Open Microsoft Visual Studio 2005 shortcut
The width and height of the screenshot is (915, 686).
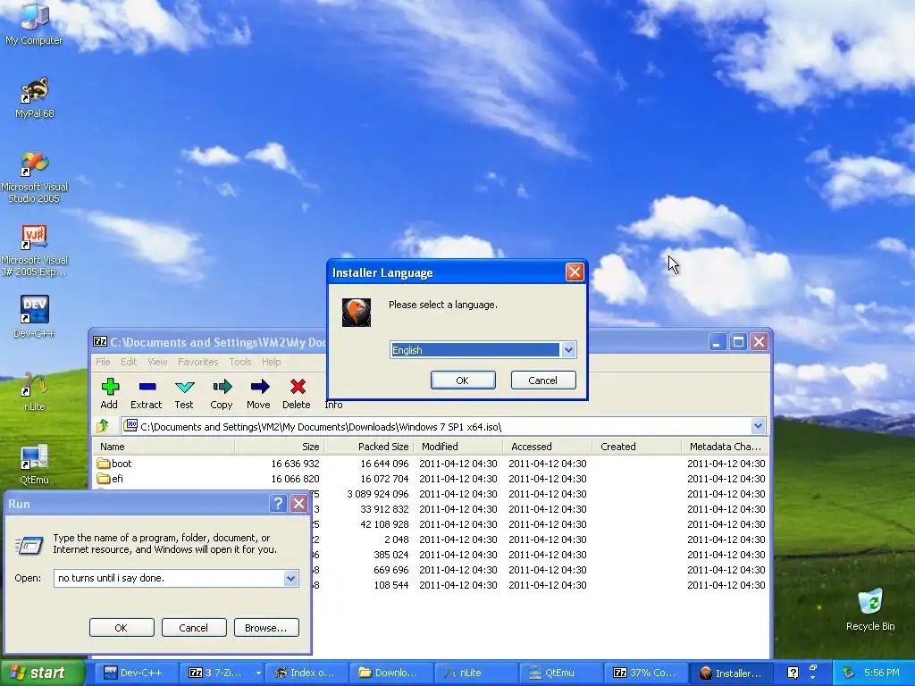pyautogui.click(x=34, y=177)
